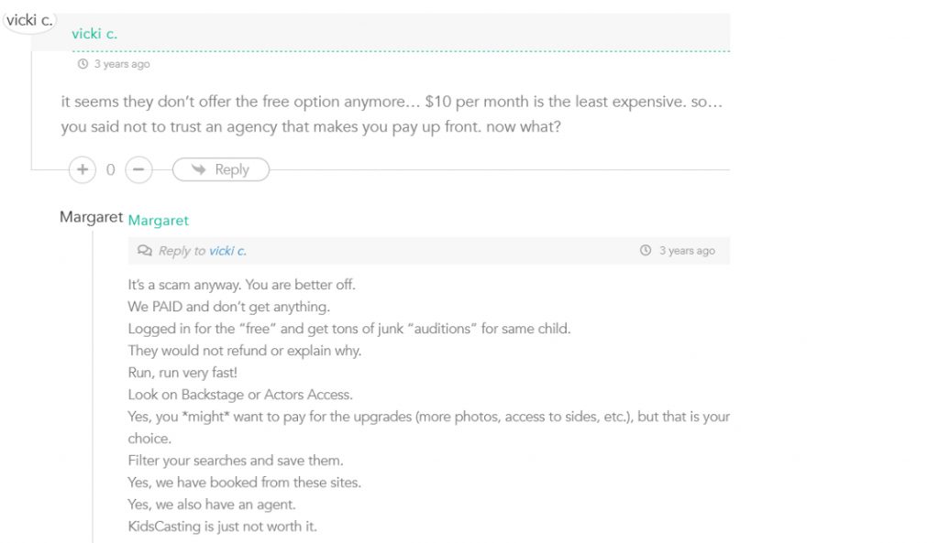Click Margaret's avatar placeholder

point(91,217)
